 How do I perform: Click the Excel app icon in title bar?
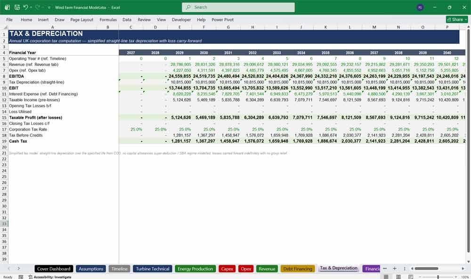tap(7, 7)
